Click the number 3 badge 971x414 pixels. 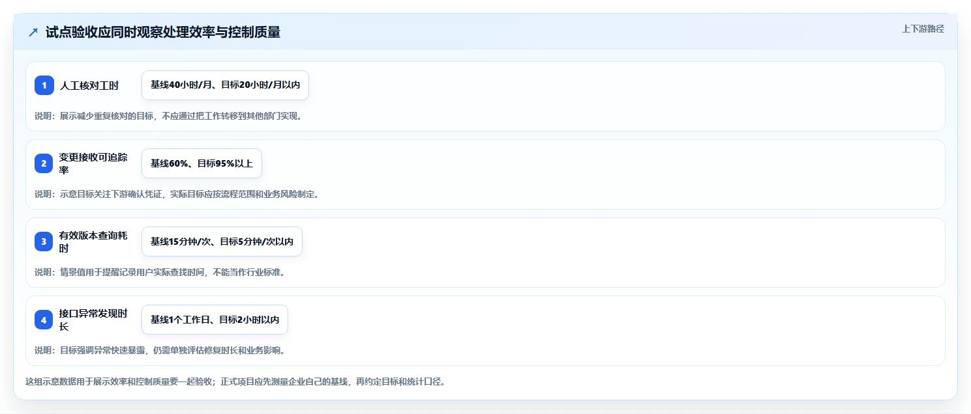tap(44, 241)
